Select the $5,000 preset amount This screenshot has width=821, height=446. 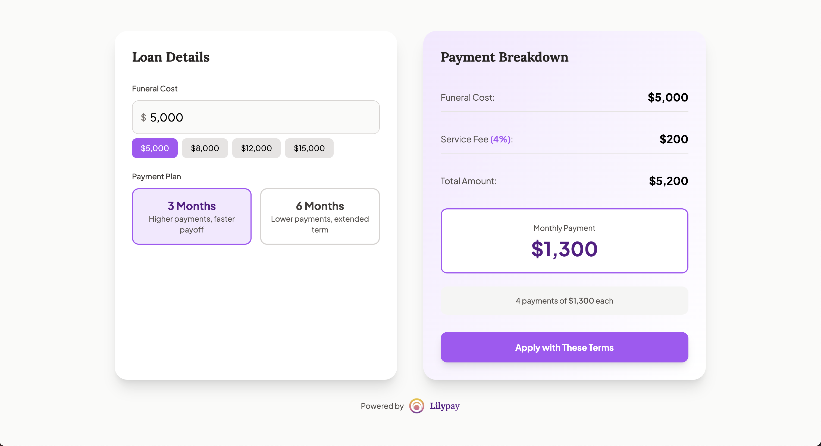154,148
